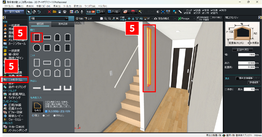Select the U-shaped protrusion
Image resolution: width=262 pixels, height=137 pixels.
[x=68, y=88]
